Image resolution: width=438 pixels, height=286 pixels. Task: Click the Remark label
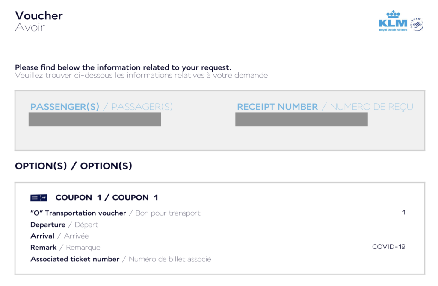click(43, 248)
